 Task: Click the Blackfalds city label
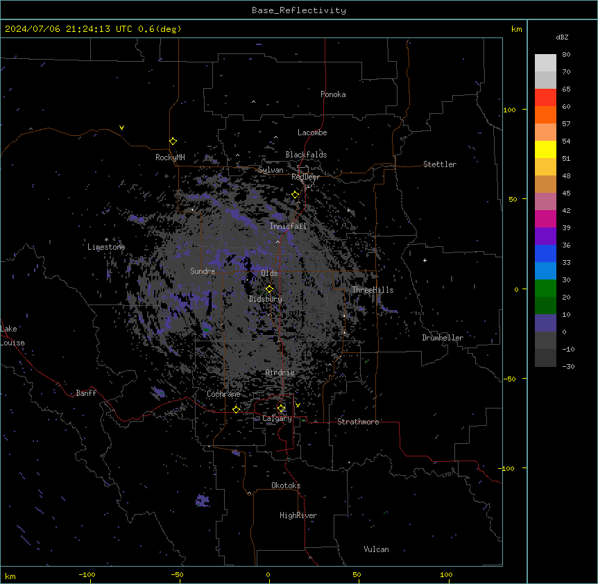click(306, 155)
